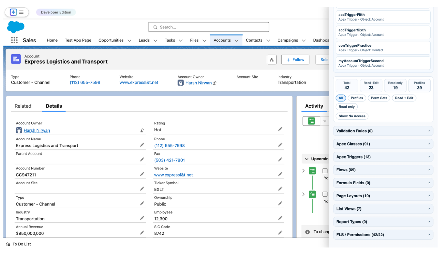Expand the Apex Triggers (13) section
This screenshot has height=275, width=441.
click(383, 157)
